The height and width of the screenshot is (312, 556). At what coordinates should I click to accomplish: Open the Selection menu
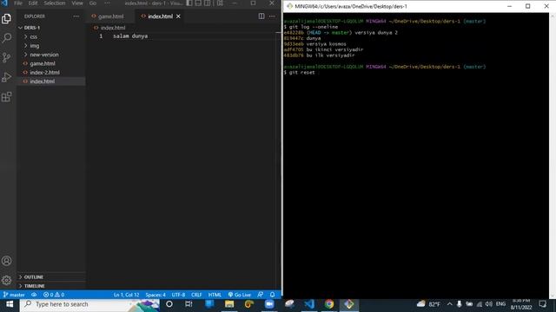click(55, 3)
